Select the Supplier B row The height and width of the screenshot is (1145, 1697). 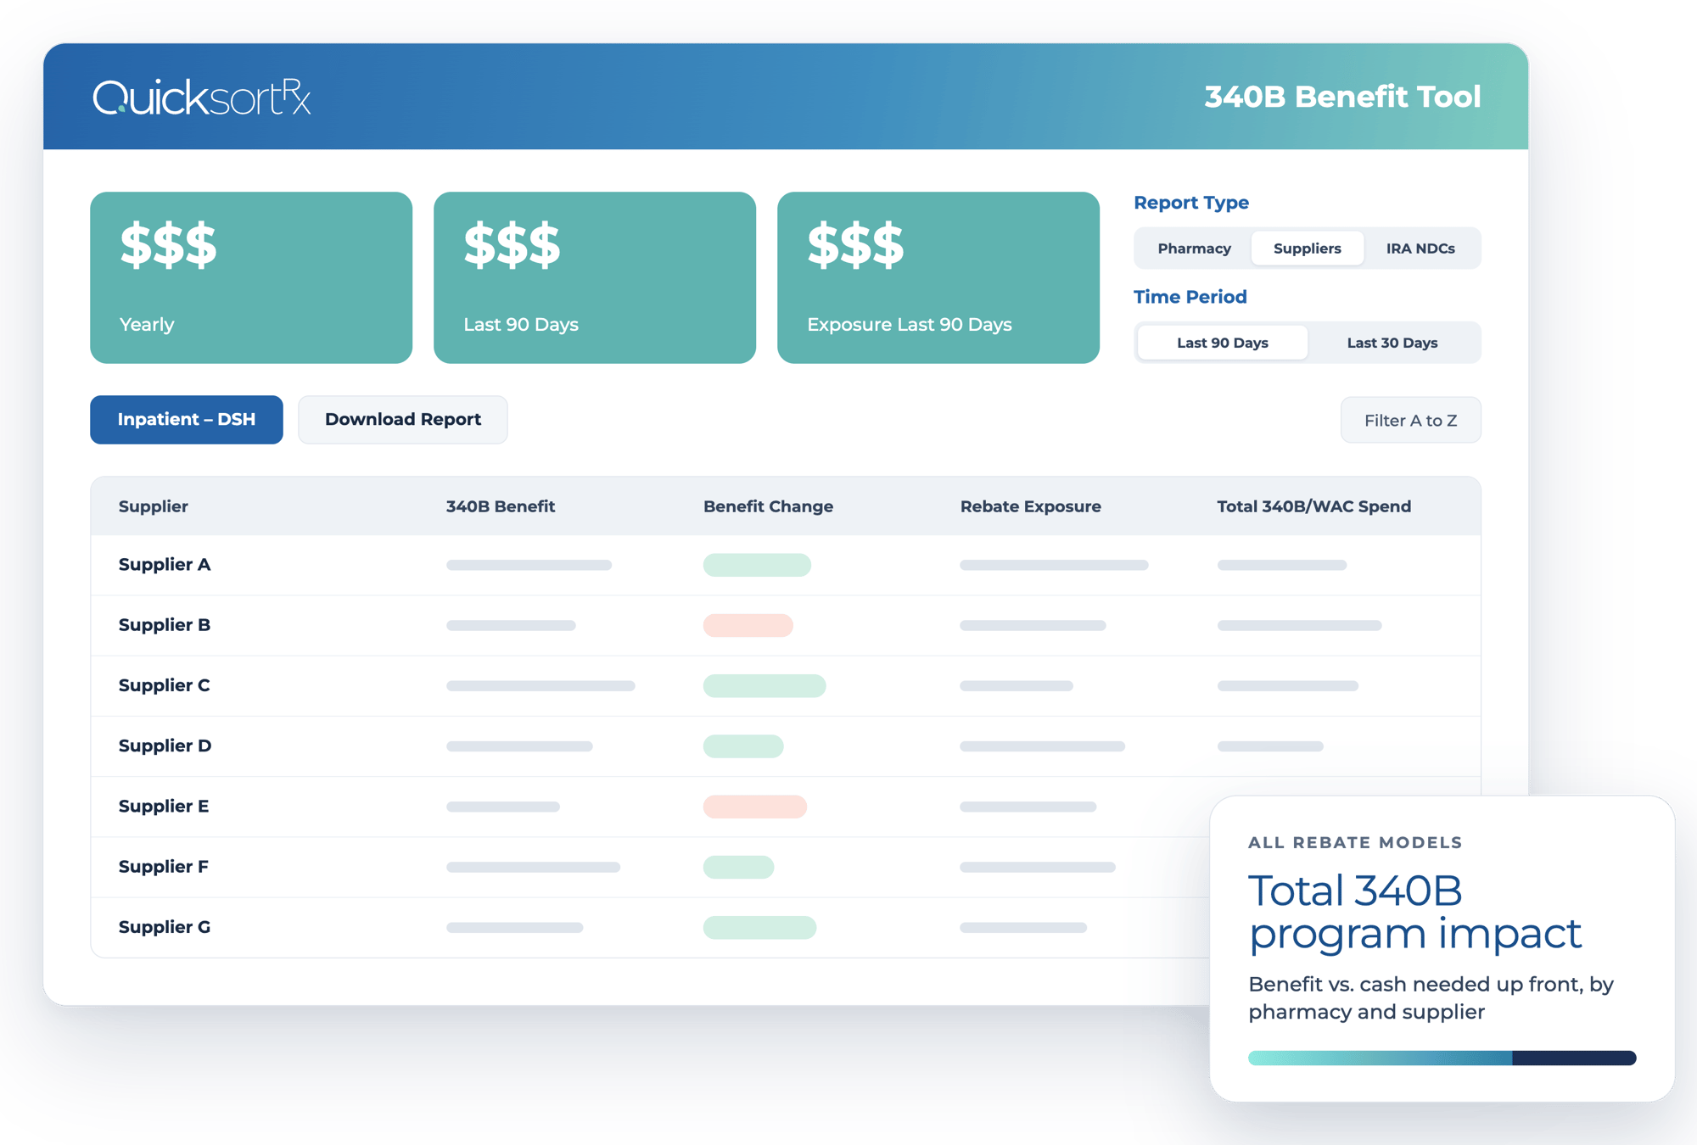[x=786, y=625]
